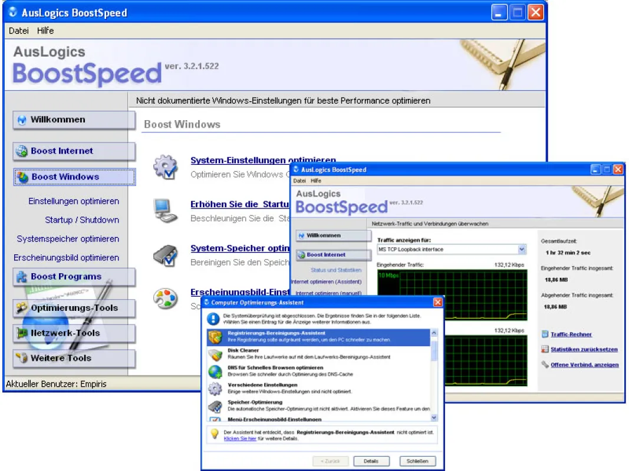Screen dimensions: 629x471
Task: Click the paint palette Erscheinungsbild icon
Action: coord(165,298)
